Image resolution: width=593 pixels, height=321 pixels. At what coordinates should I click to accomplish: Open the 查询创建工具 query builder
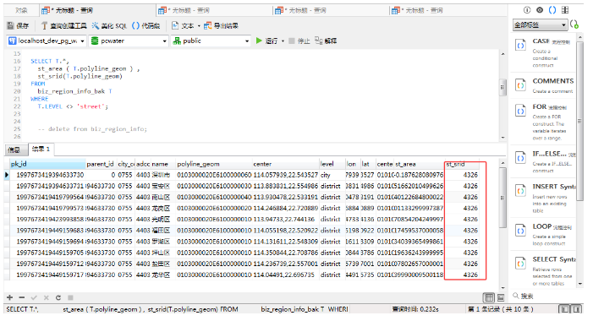coord(64,25)
